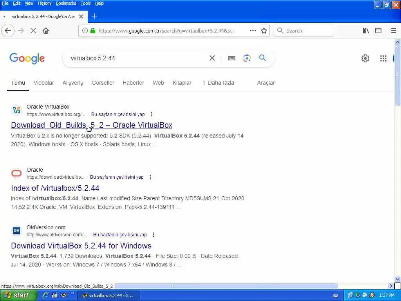401x301 pixels.
Task: Open the Firefox hamburger menu
Action: 393,31
